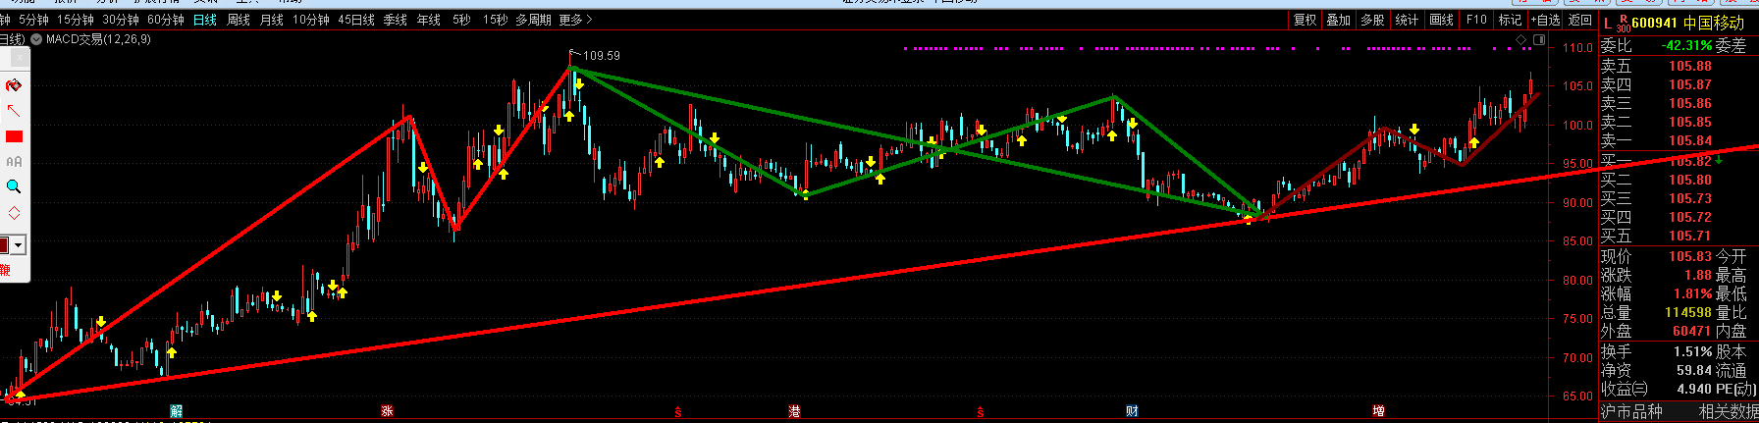Expand the MACD交易 indicator dropdown arrow
Image resolution: width=1759 pixels, height=423 pixels.
click(36, 39)
